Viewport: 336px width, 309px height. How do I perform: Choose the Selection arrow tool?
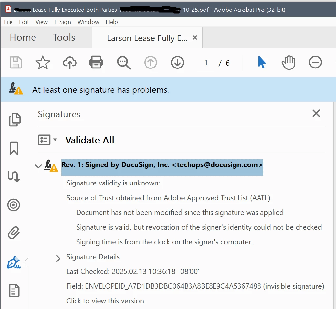pyautogui.click(x=262, y=62)
